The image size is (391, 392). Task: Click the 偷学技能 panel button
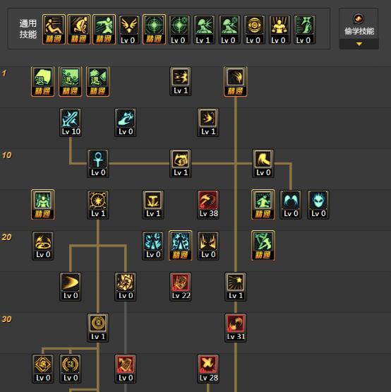click(359, 28)
